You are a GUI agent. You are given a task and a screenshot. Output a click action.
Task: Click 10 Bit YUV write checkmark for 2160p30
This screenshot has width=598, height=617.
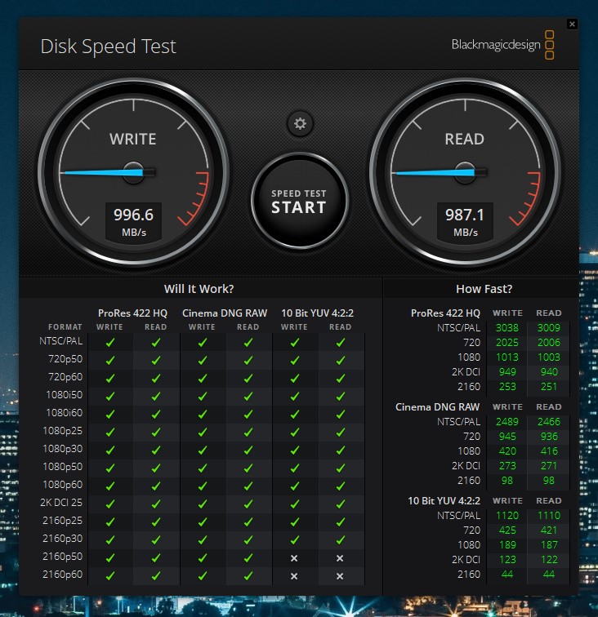(x=295, y=540)
